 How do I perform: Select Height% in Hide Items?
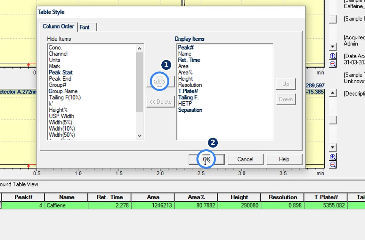[58, 110]
